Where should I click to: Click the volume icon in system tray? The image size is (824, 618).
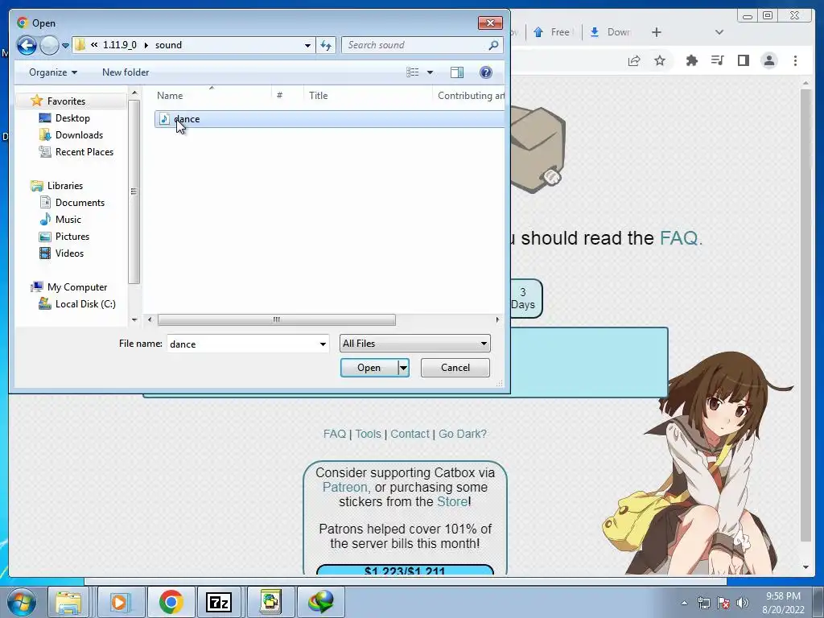tap(743, 603)
